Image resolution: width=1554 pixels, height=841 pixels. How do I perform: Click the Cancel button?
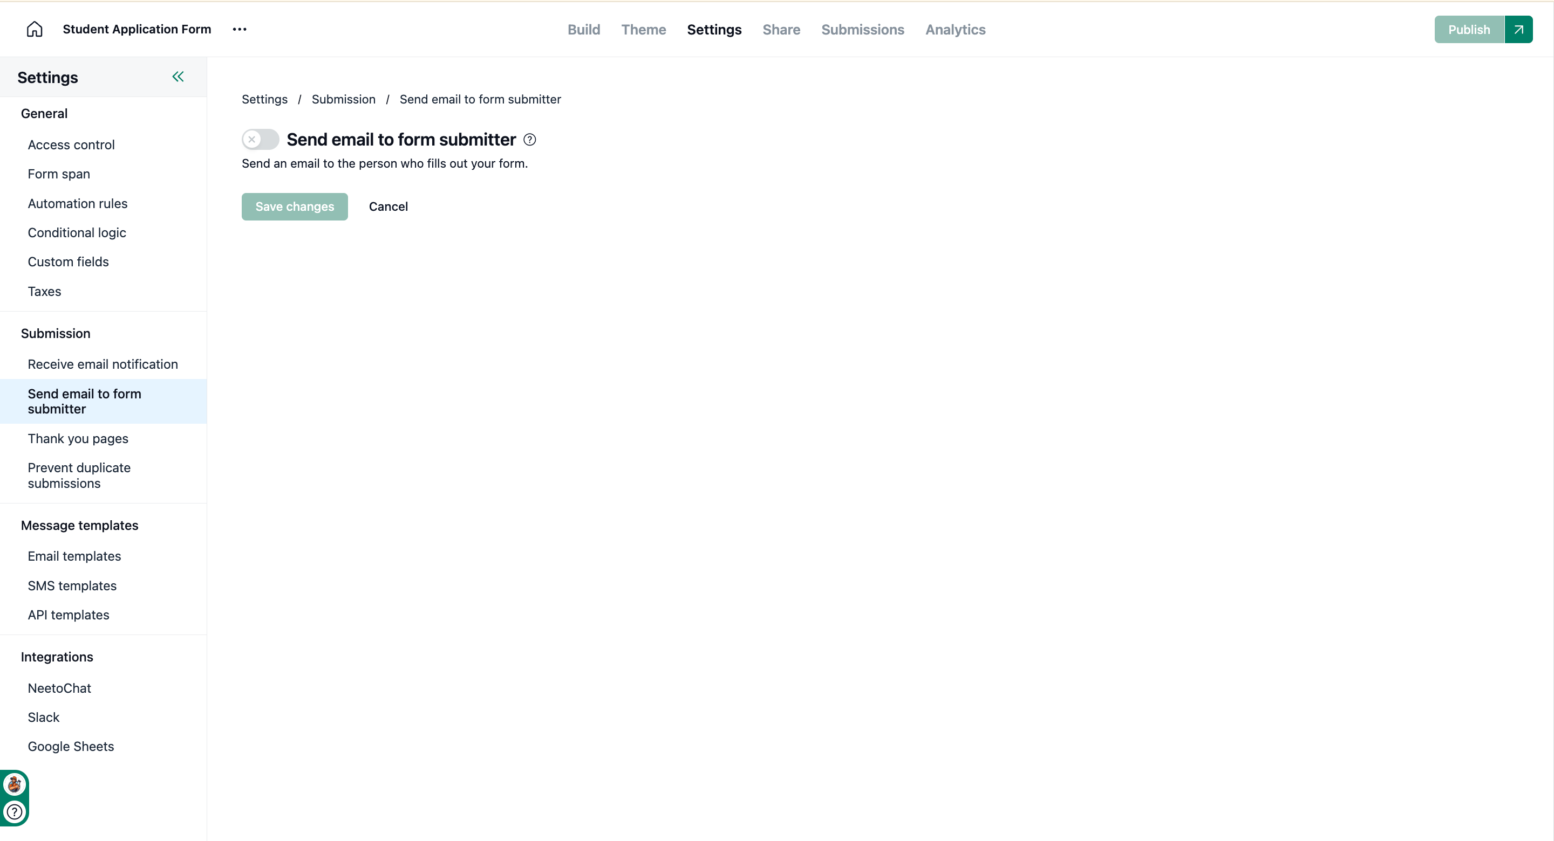point(388,207)
